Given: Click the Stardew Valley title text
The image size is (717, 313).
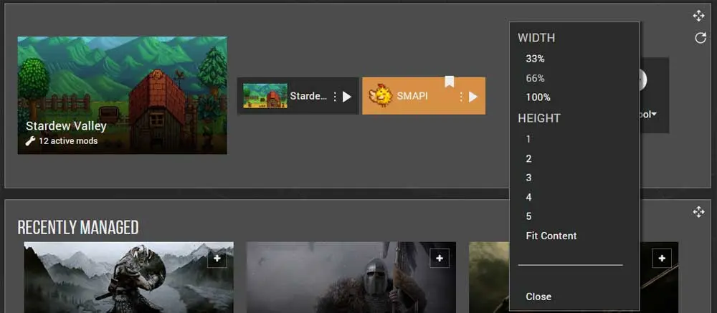Looking at the screenshot, I should pos(66,126).
